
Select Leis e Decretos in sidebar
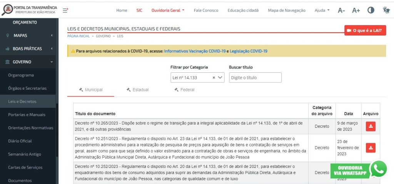point(28,101)
